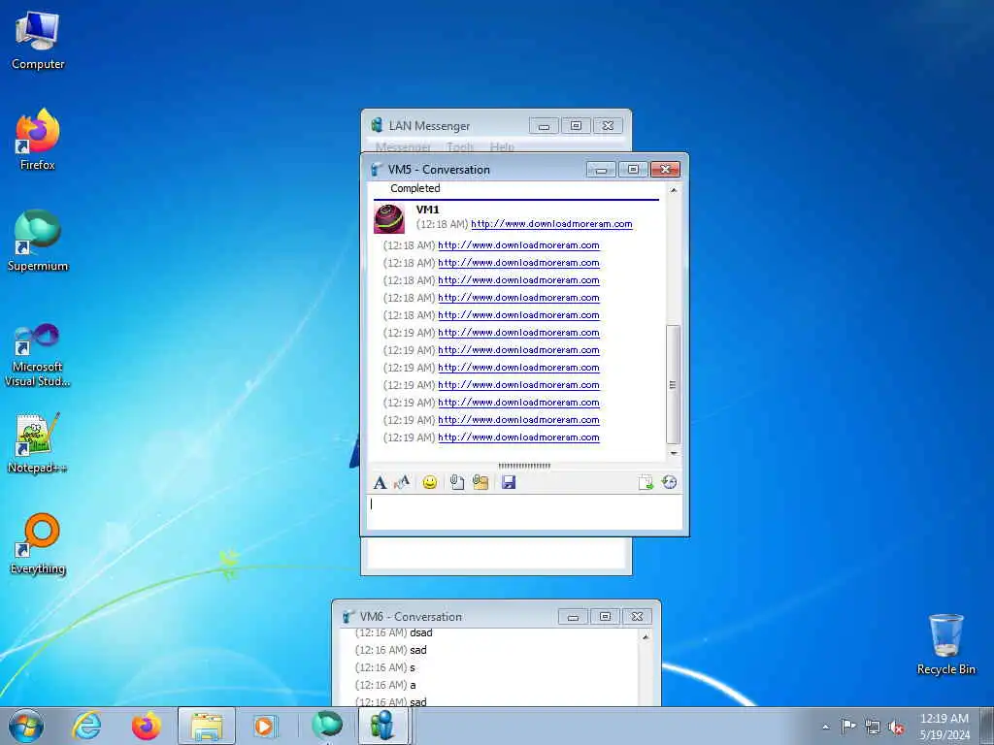Viewport: 994px width, 745px height.
Task: Click scrollbar down arrow in VM5 conversation
Action: tap(674, 453)
